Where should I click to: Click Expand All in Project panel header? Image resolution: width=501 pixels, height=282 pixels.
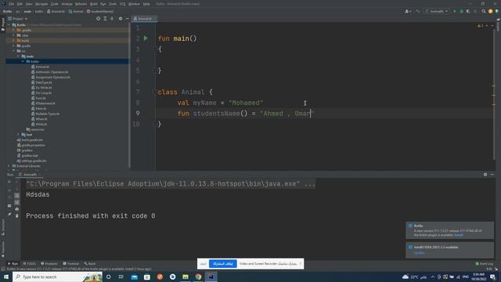tap(105, 19)
